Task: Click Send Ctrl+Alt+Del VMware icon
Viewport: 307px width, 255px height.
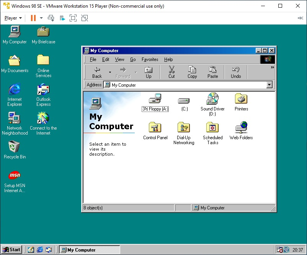Action: (51, 18)
